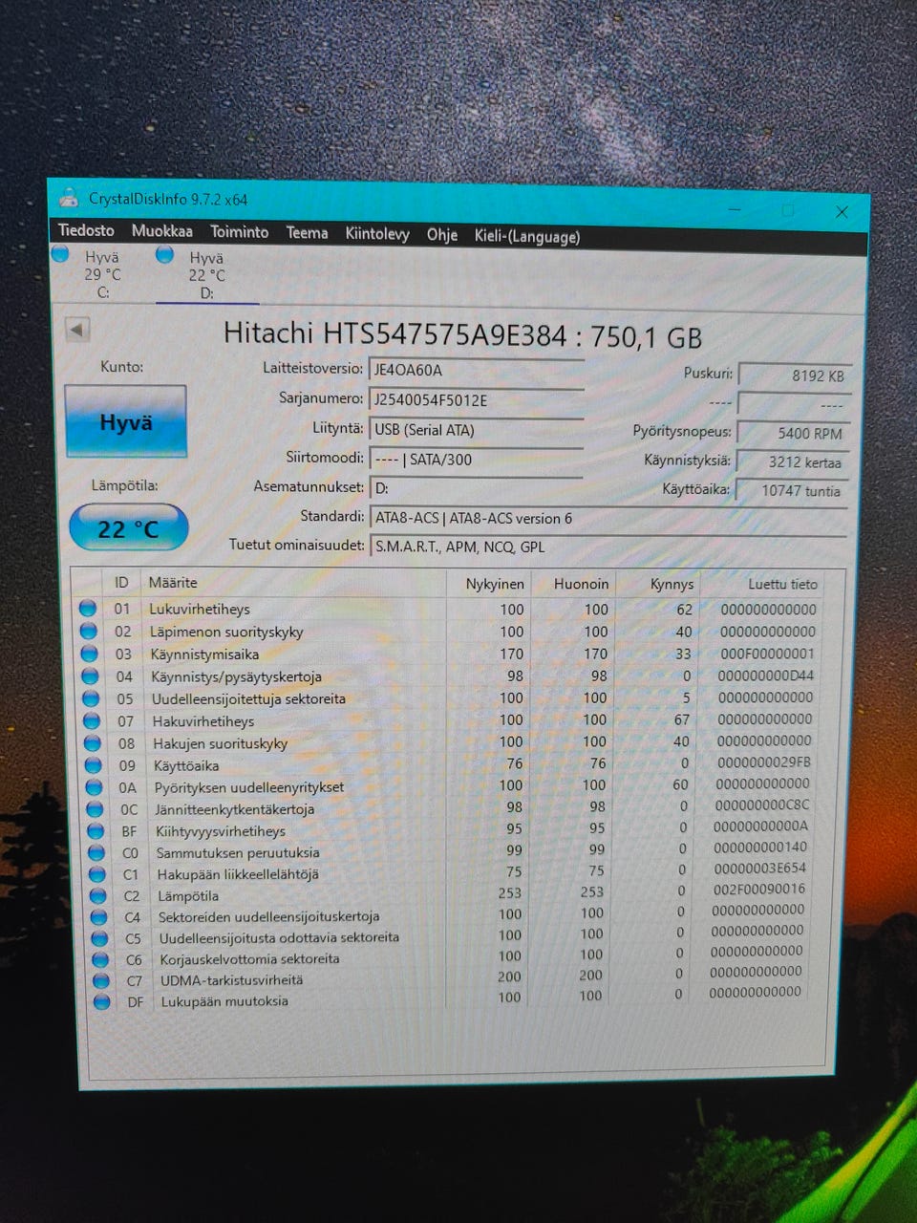Click the status dot for Käynnistymisaika row

[x=90, y=654]
